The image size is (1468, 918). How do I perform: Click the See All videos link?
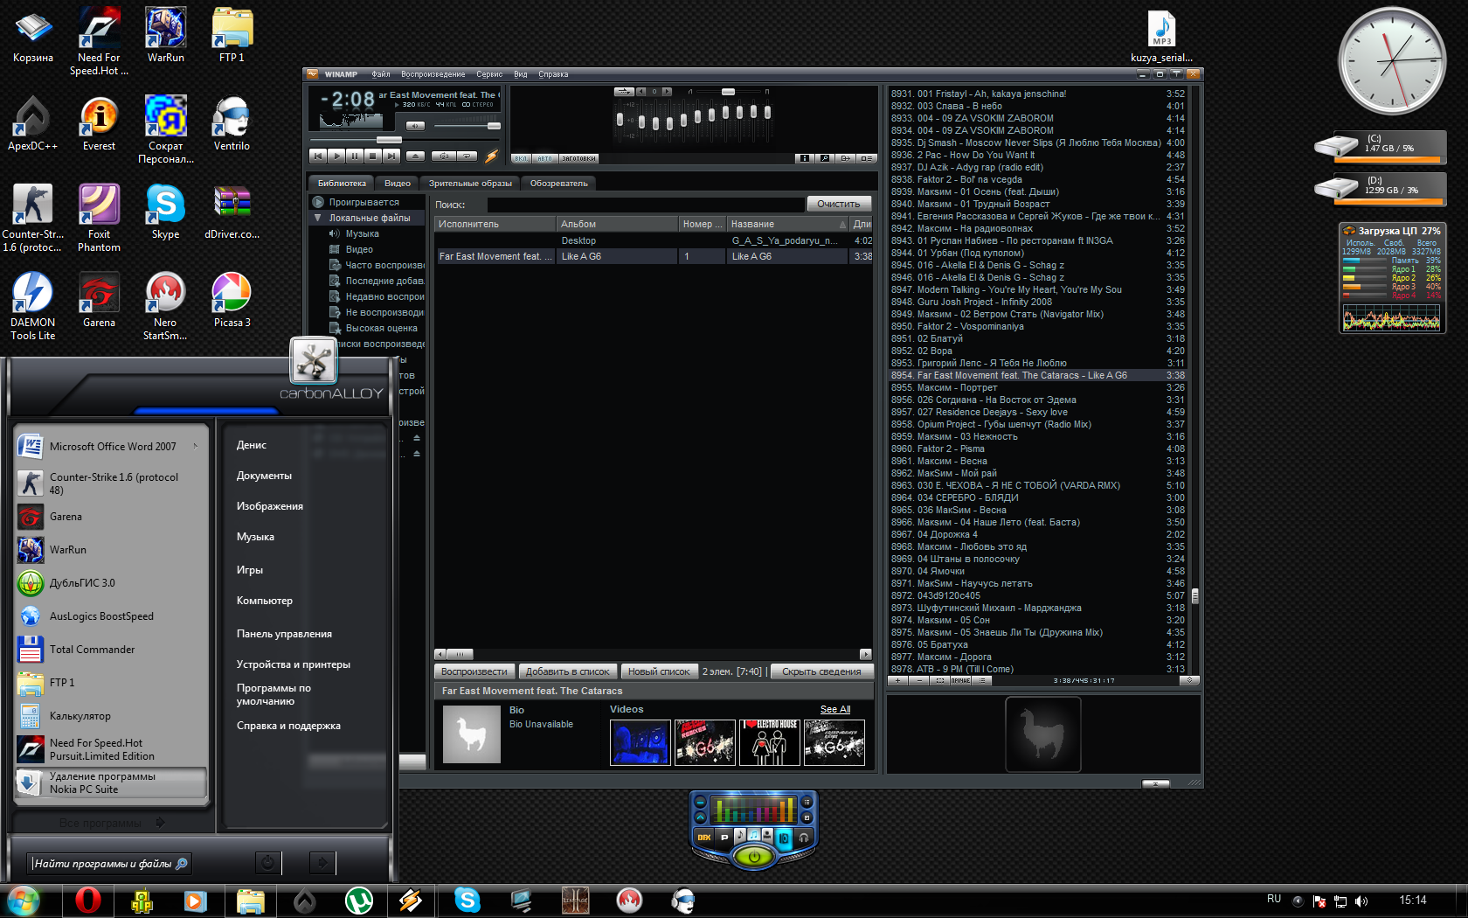[x=834, y=709]
